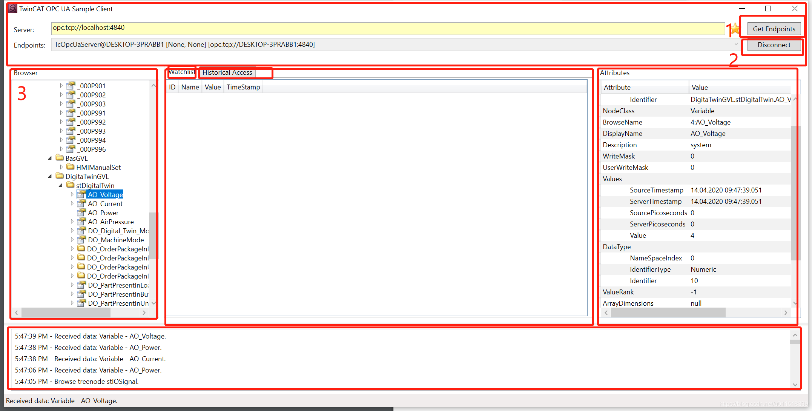Image resolution: width=812 pixels, height=411 pixels.
Task: Collapse the BasGVL tree node
Action: 50,158
